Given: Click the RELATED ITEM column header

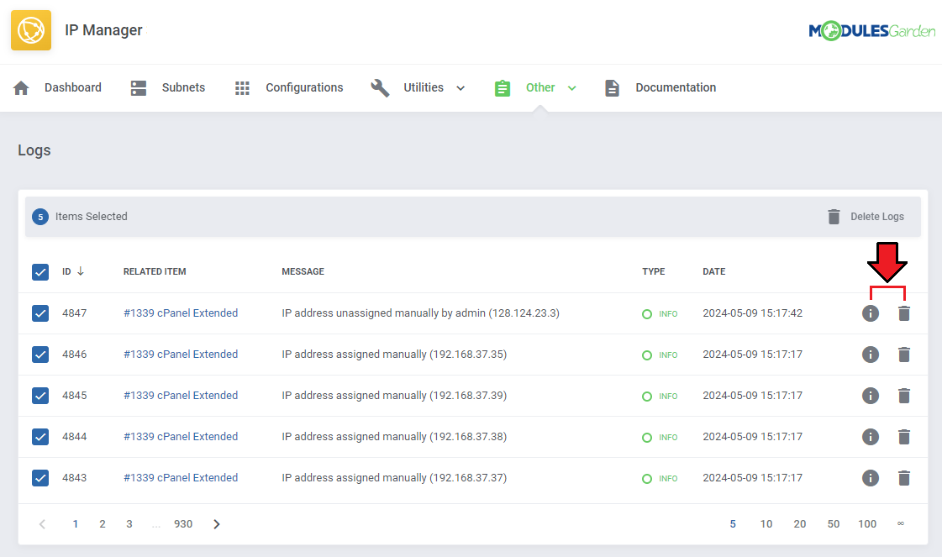Looking at the screenshot, I should (155, 271).
